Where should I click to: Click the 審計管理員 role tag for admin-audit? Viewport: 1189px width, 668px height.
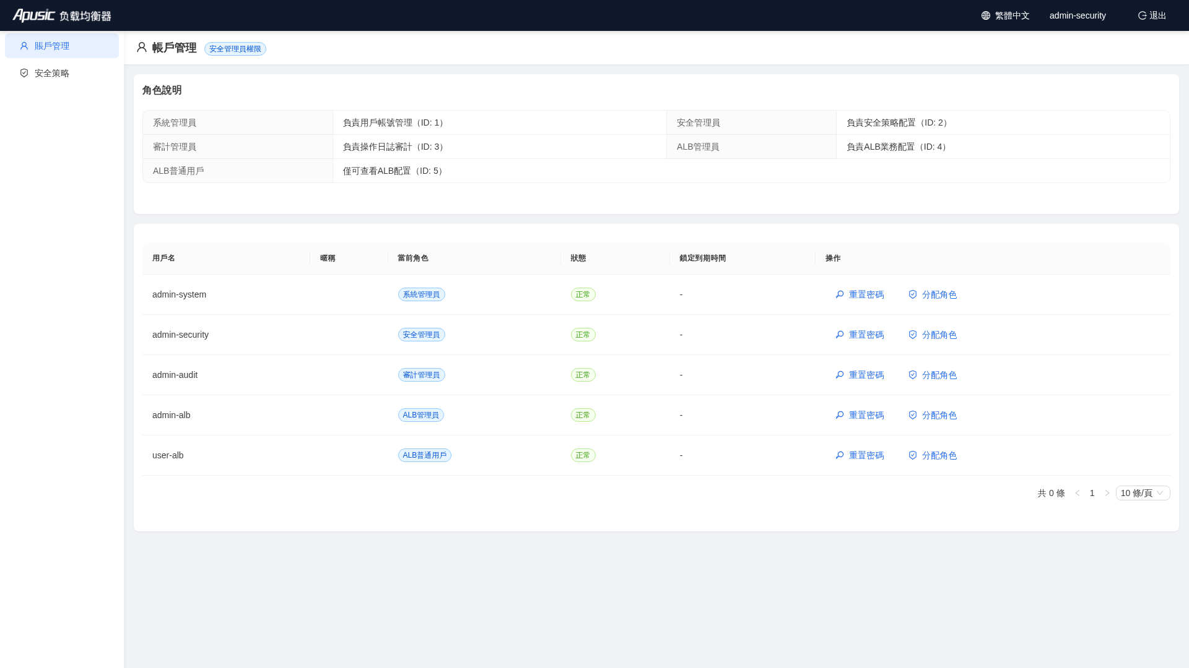[x=422, y=375]
